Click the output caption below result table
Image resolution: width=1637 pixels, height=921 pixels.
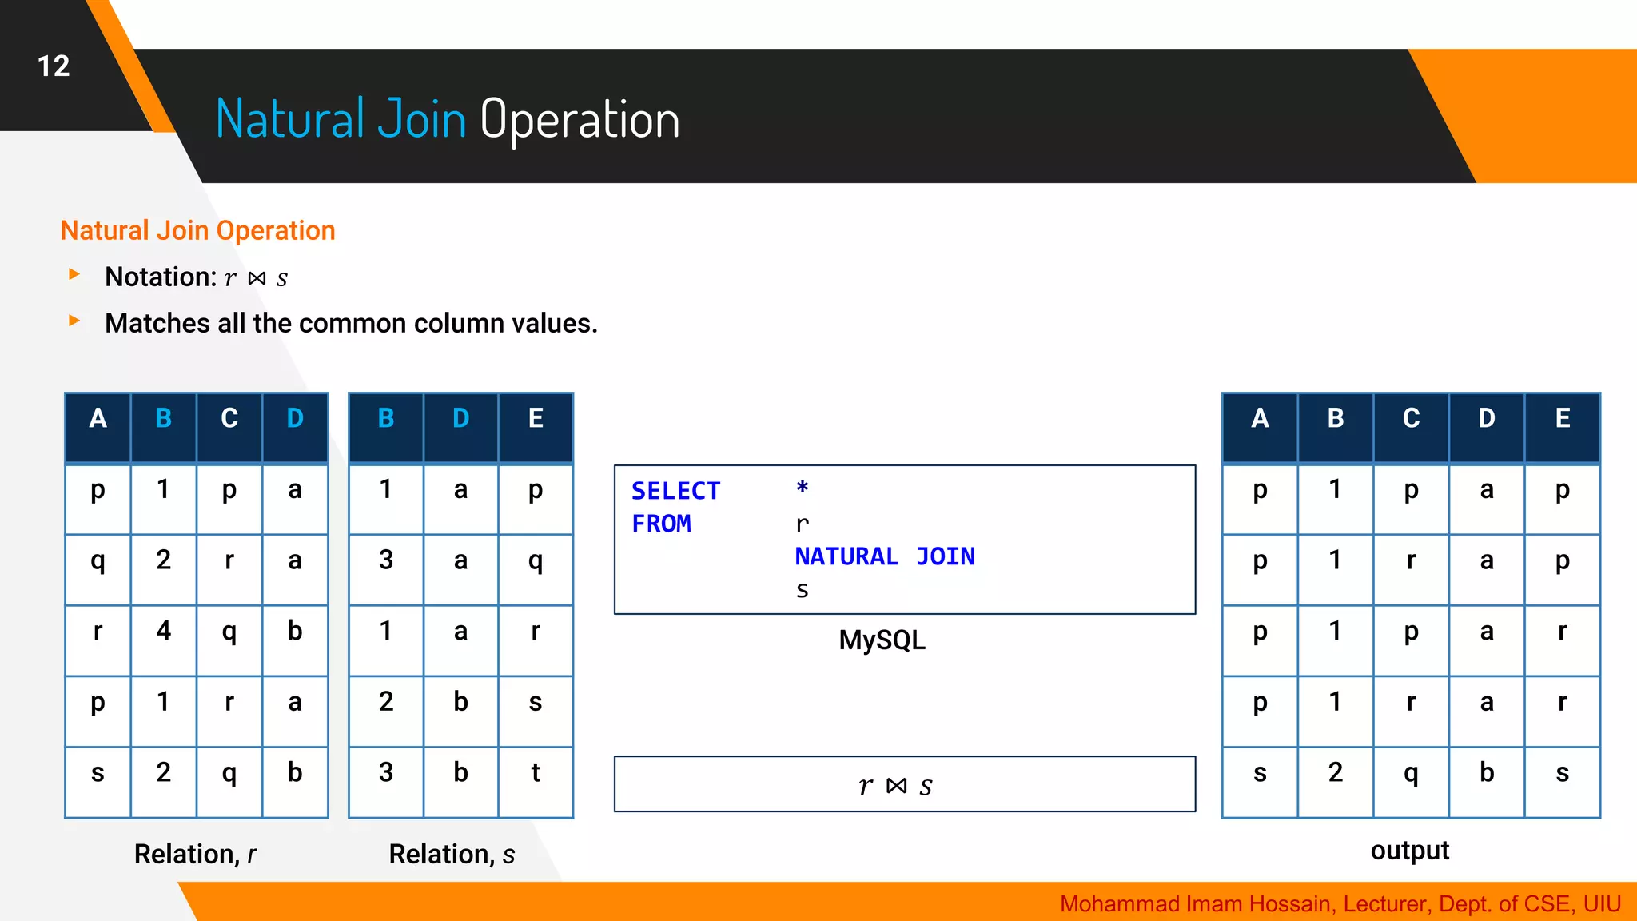pos(1409,851)
